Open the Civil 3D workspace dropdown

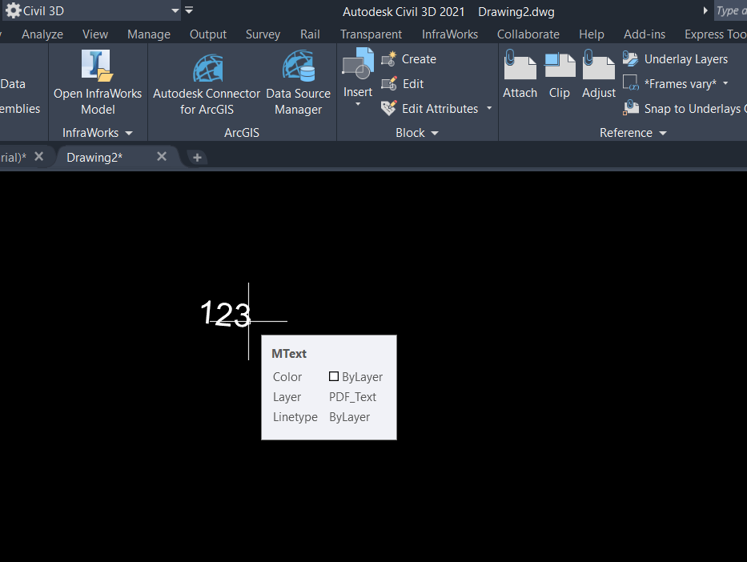coord(175,10)
